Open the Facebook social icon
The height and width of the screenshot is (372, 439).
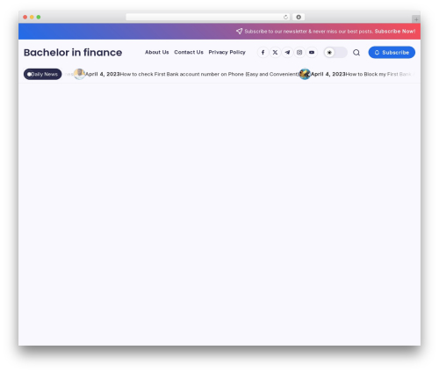pyautogui.click(x=263, y=53)
